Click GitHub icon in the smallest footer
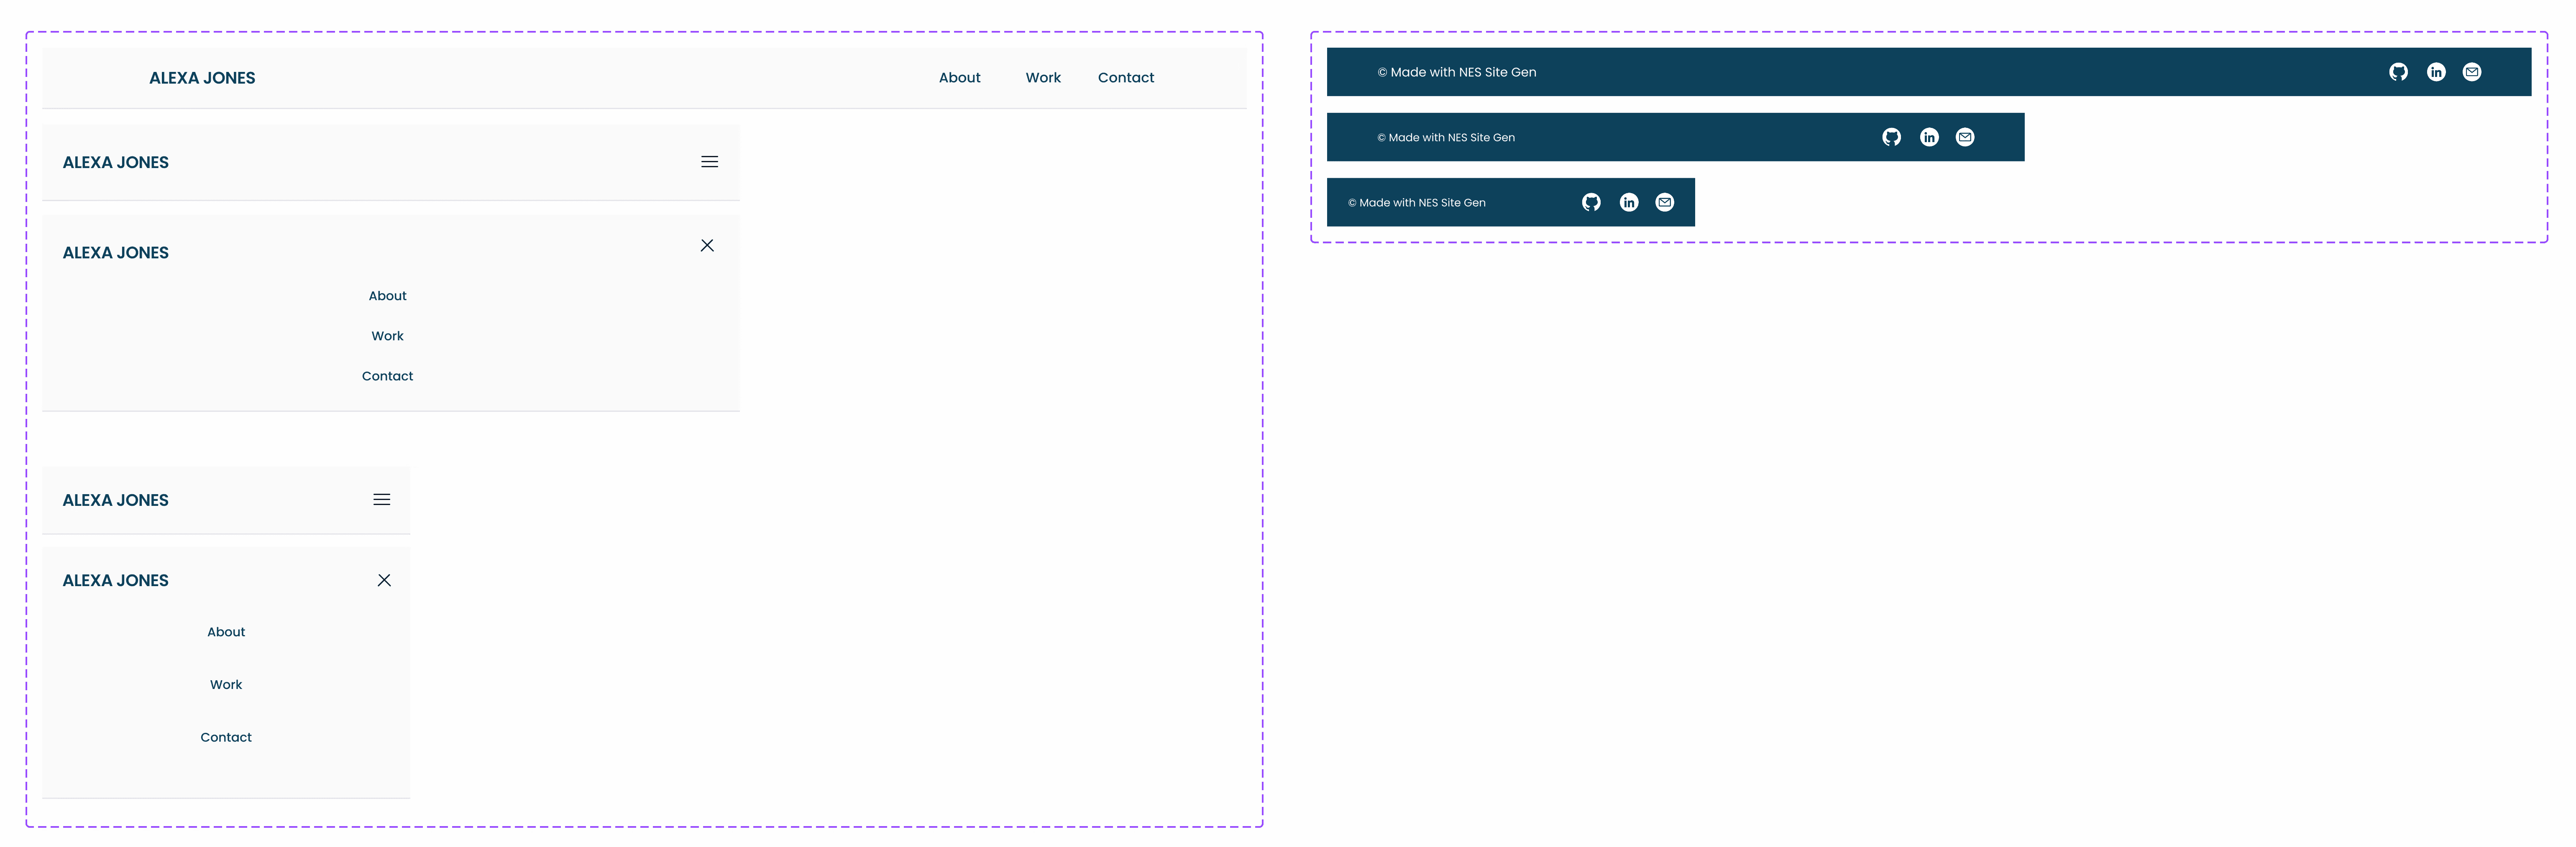Screen dimensions: 2576x847 coord(1591,202)
